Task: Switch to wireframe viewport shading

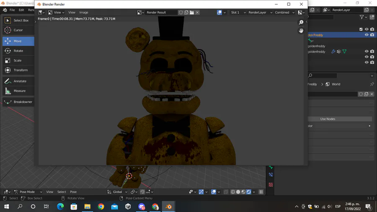Action: (x=233, y=192)
